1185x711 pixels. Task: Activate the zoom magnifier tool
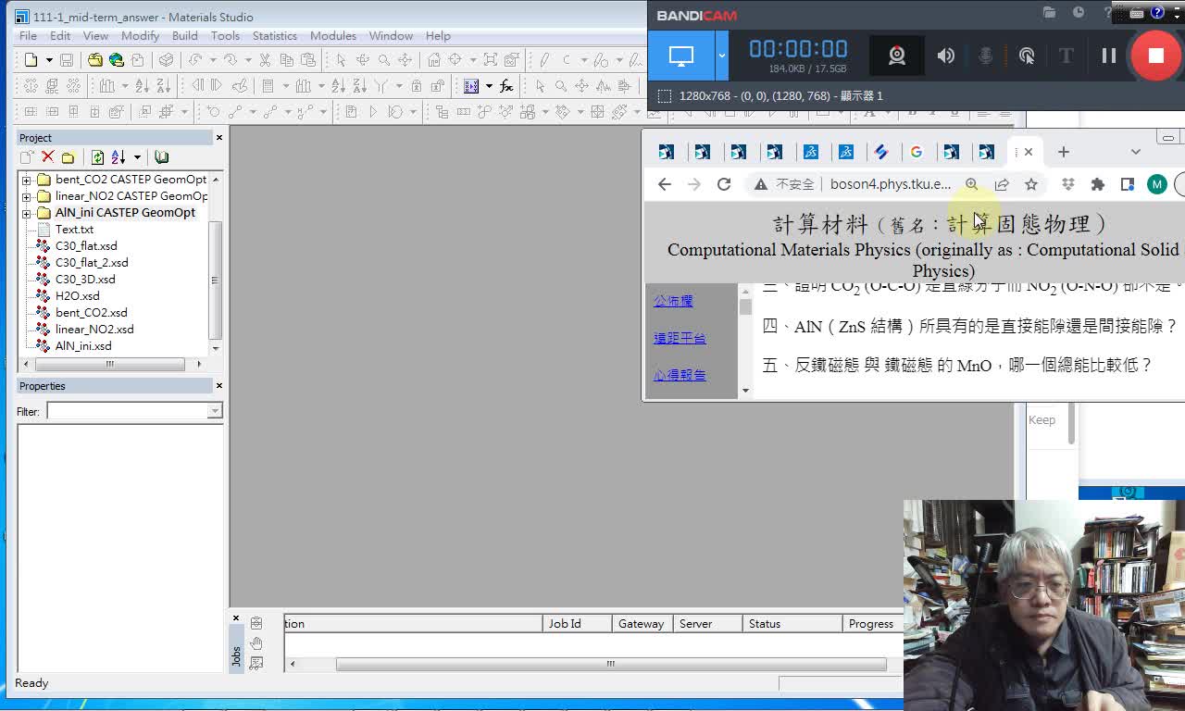(383, 60)
